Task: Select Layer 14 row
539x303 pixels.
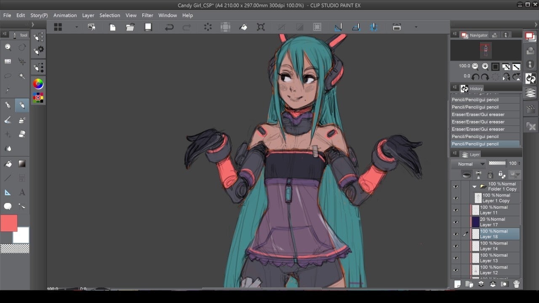Action: click(x=495, y=246)
